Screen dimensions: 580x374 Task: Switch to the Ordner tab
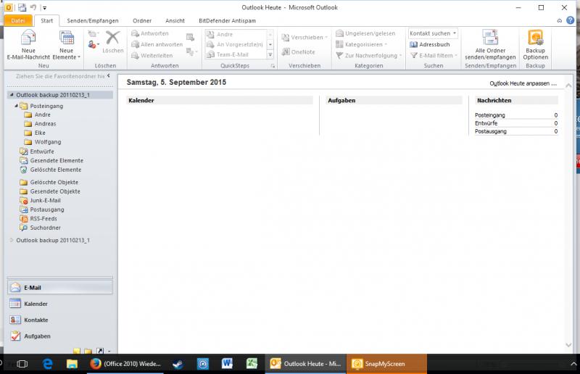pyautogui.click(x=142, y=21)
